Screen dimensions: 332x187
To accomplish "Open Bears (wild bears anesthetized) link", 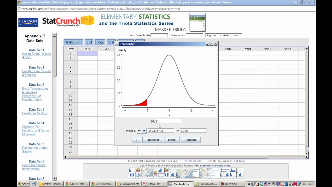I will point(34,167).
